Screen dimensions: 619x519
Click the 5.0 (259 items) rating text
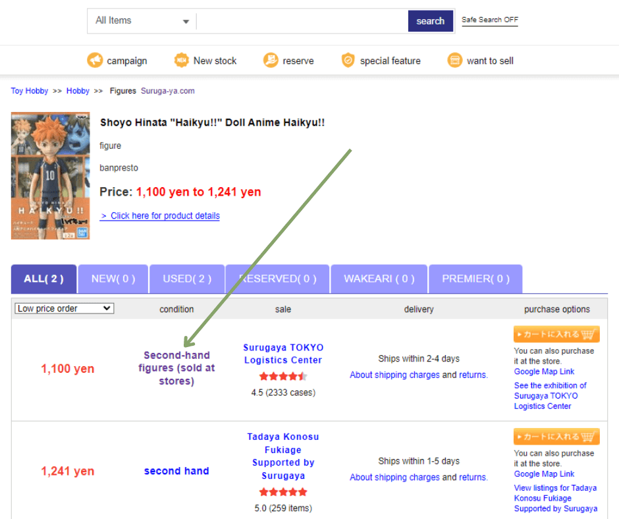click(283, 508)
